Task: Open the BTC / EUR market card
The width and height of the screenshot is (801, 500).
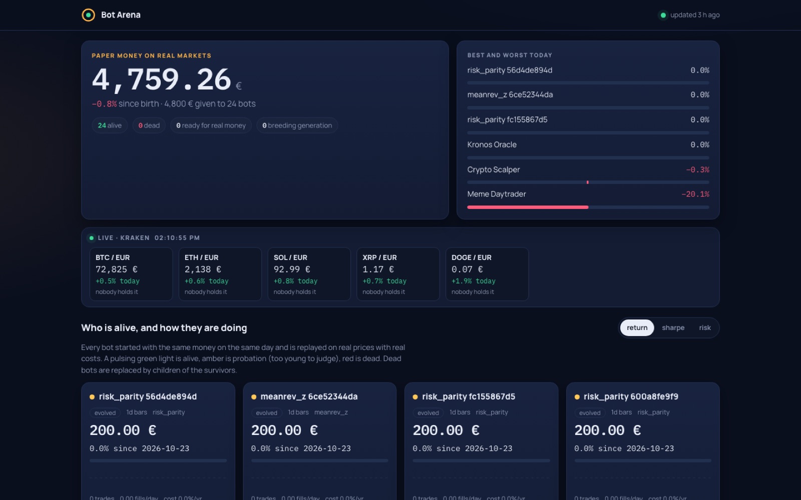Action: [131, 274]
